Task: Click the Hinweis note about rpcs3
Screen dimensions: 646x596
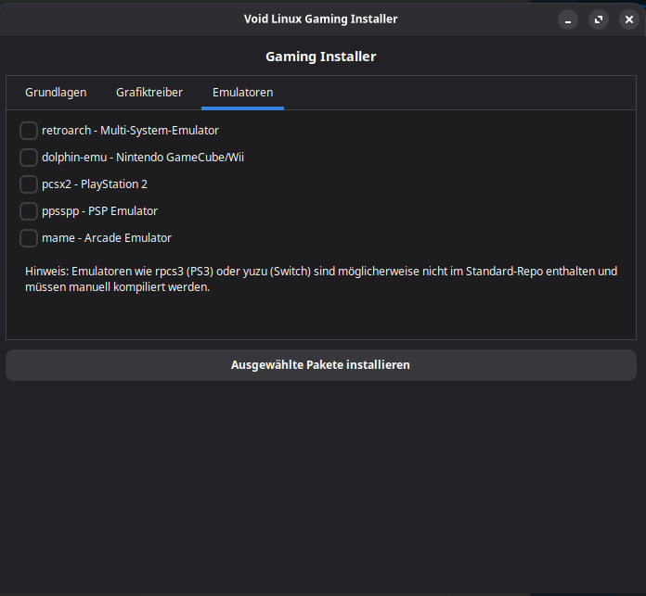Action: tap(321, 279)
